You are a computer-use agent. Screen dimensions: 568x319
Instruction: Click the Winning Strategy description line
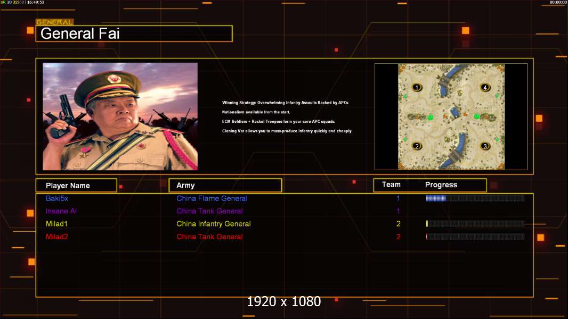point(285,103)
